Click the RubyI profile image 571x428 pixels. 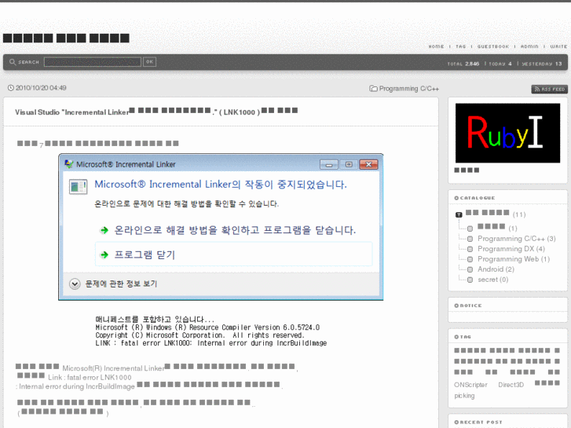tap(507, 133)
